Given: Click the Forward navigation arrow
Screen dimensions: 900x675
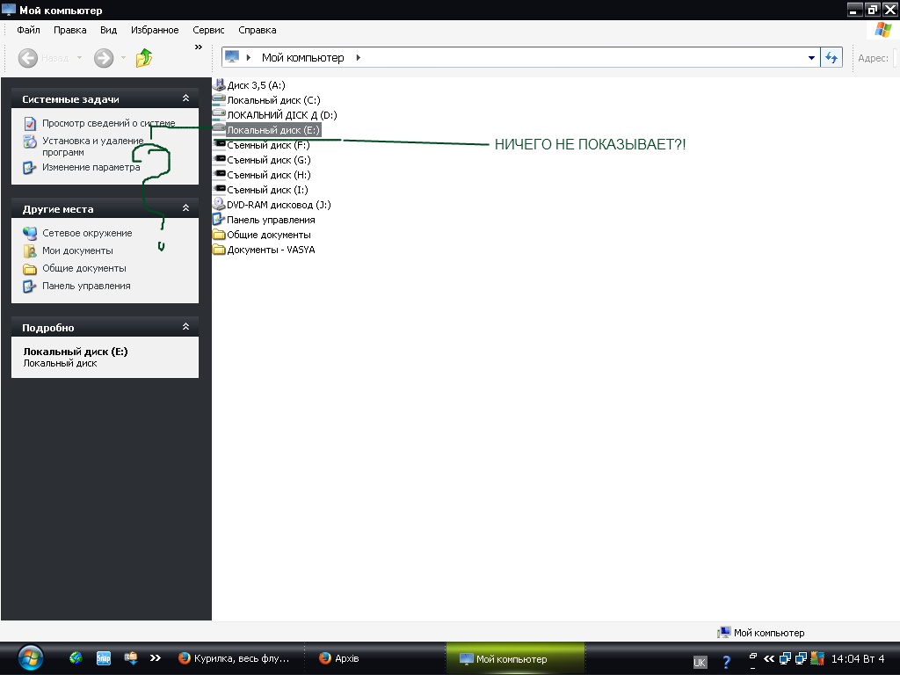Looking at the screenshot, I should pyautogui.click(x=104, y=58).
